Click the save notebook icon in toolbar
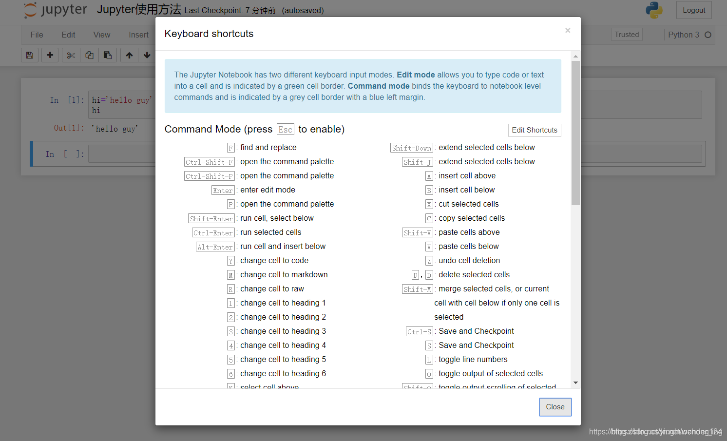 tap(30, 55)
